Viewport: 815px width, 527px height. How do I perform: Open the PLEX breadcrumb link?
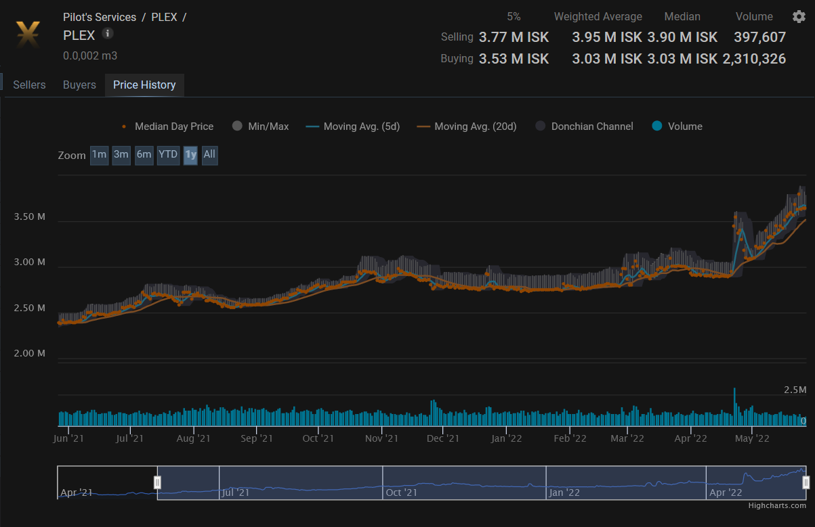coord(165,17)
